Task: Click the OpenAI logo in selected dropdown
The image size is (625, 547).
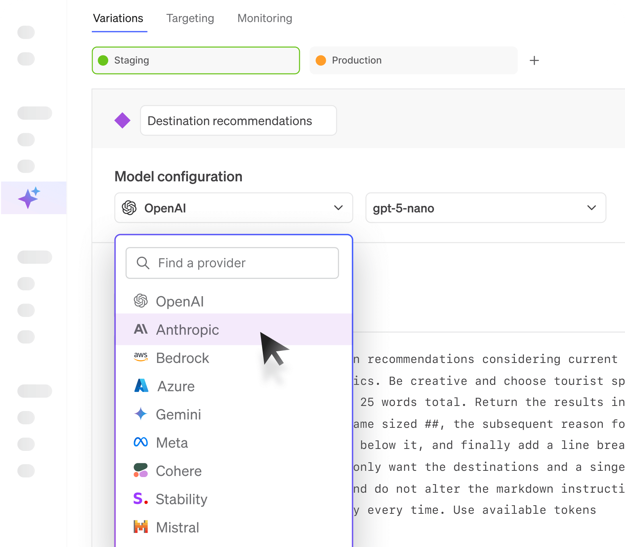Action: point(129,208)
